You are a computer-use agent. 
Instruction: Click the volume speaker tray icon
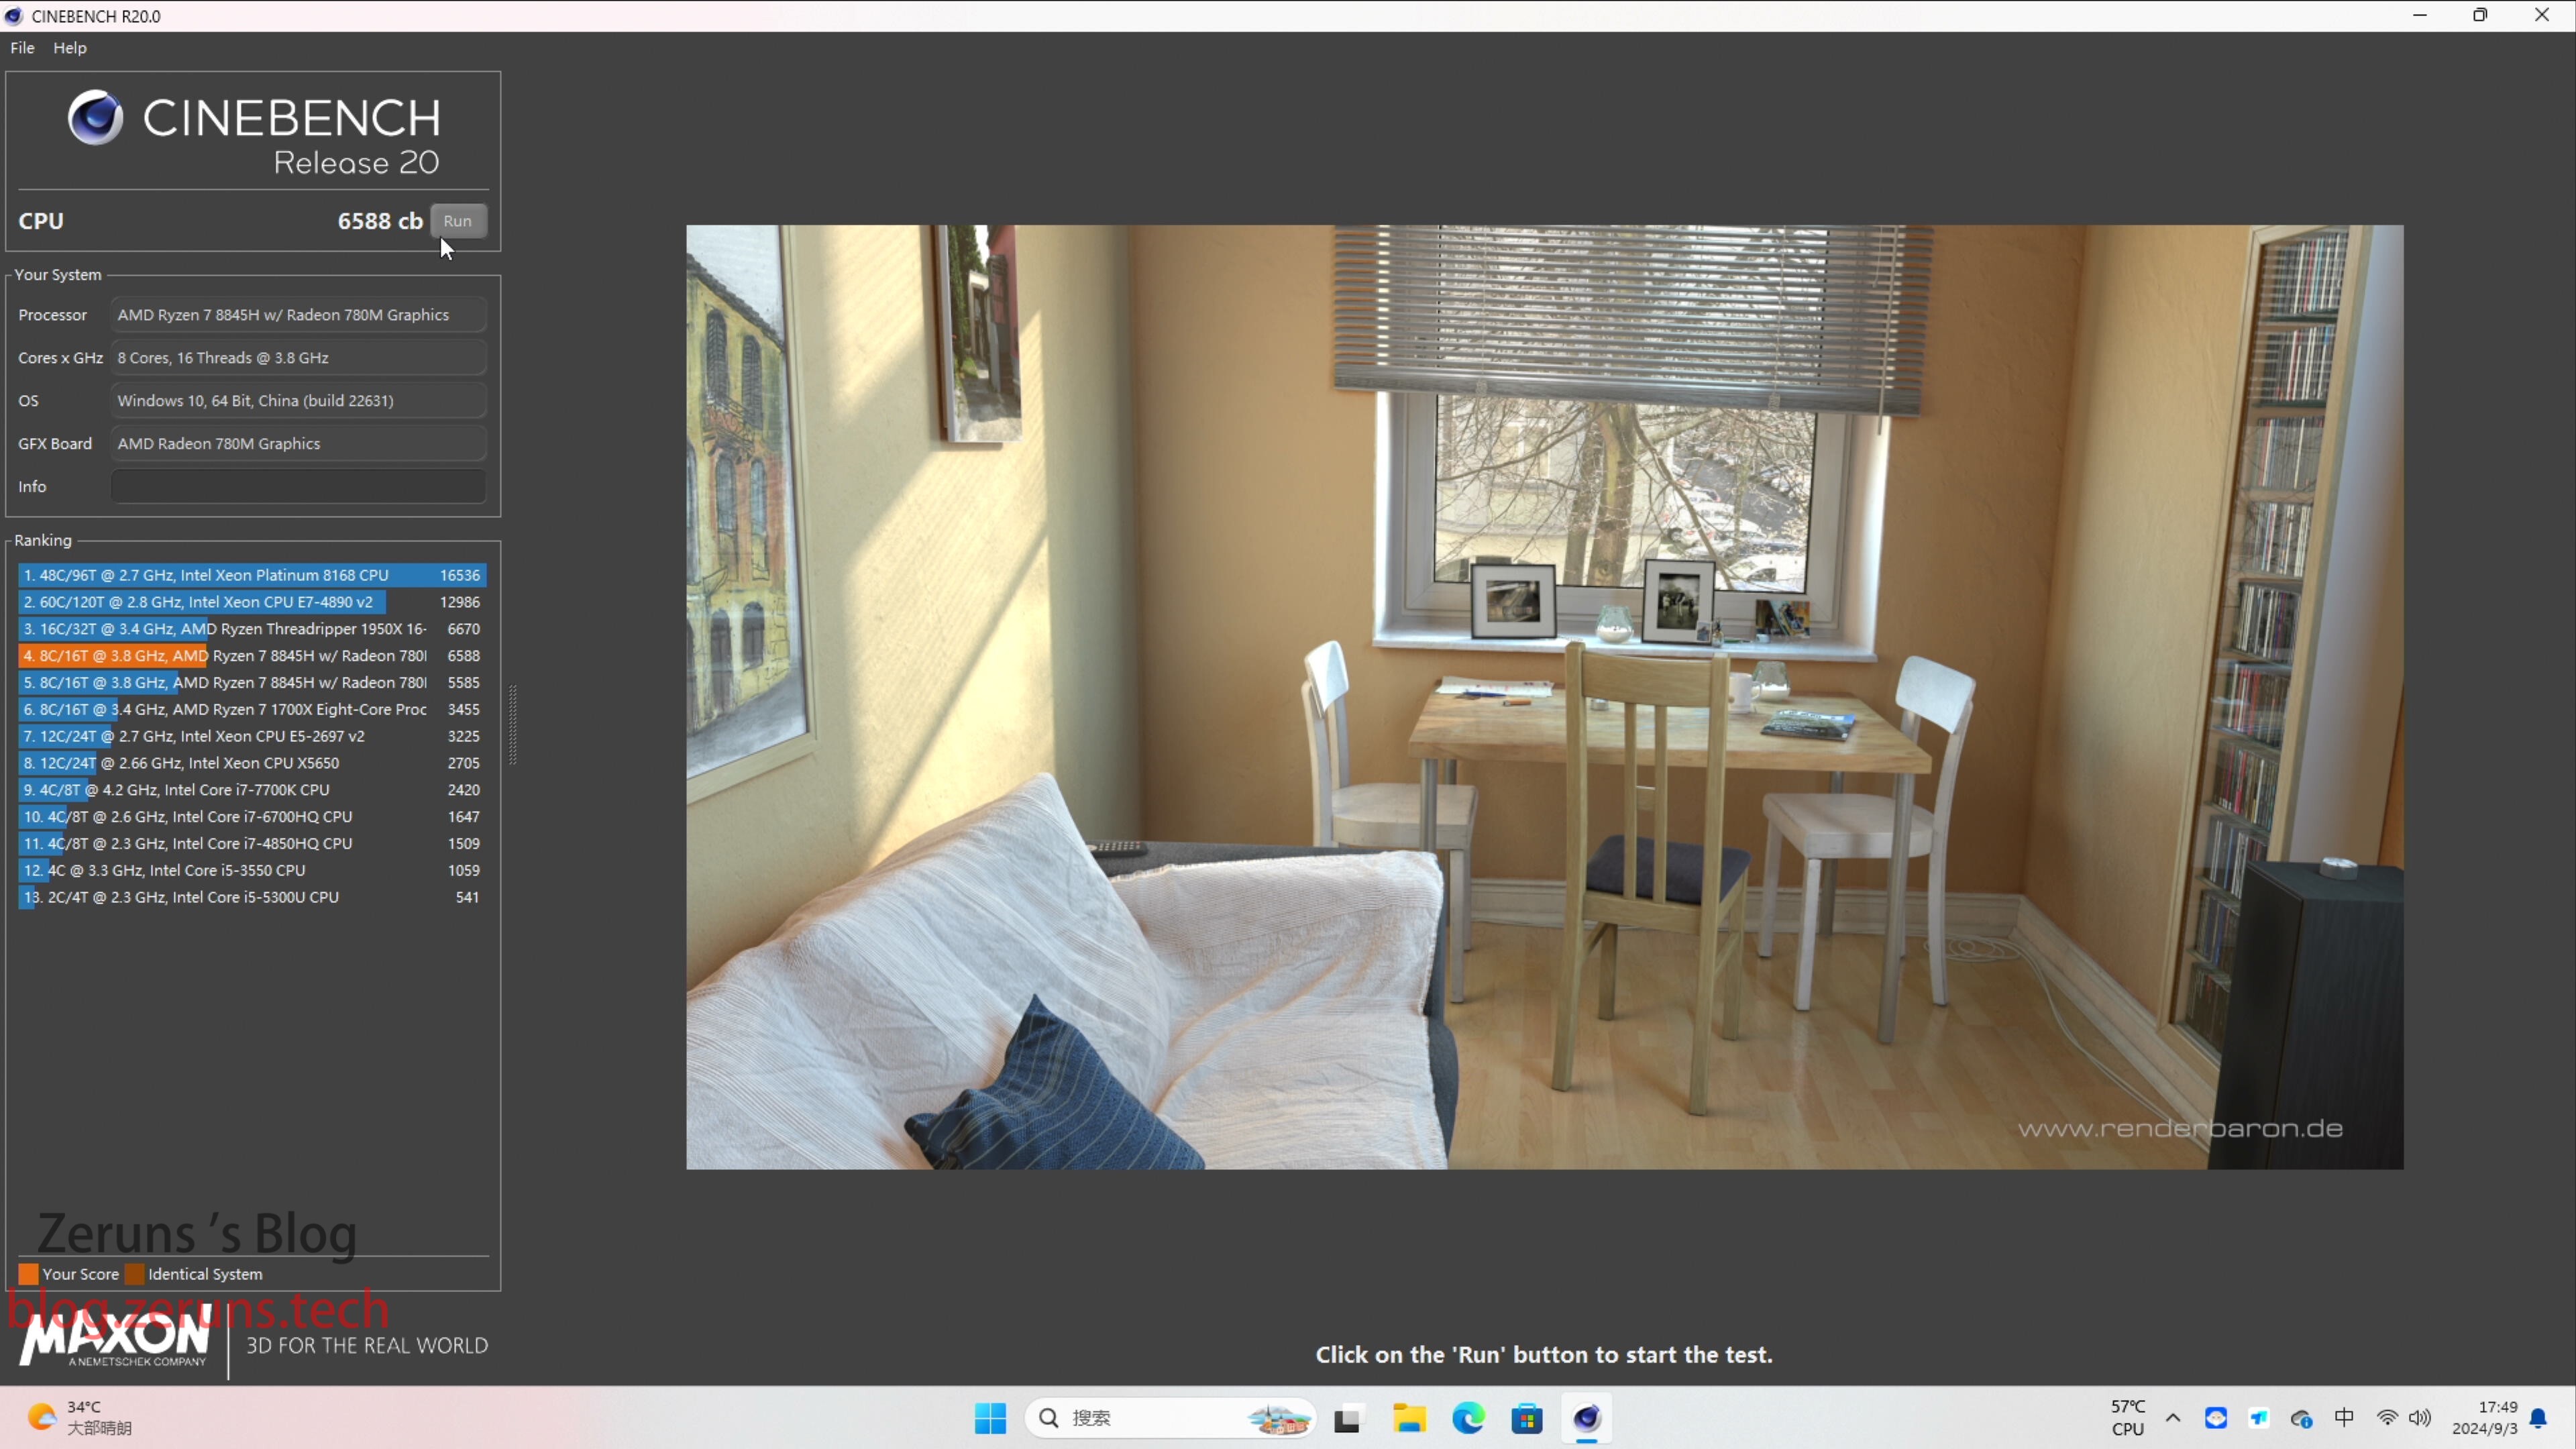click(2420, 1418)
